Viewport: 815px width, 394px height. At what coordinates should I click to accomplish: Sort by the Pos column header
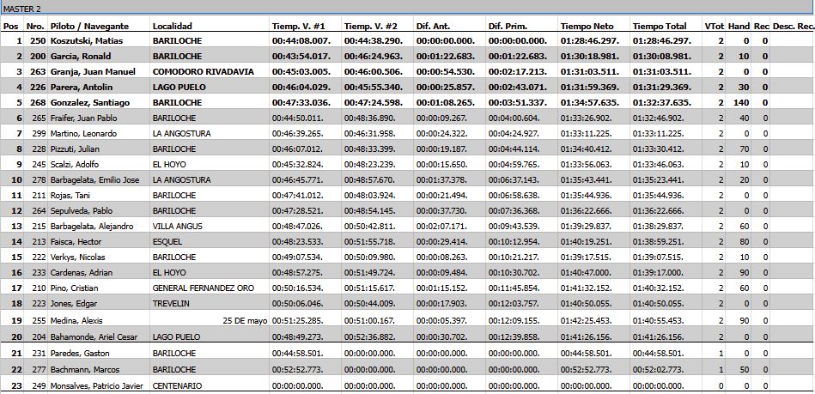10,27
